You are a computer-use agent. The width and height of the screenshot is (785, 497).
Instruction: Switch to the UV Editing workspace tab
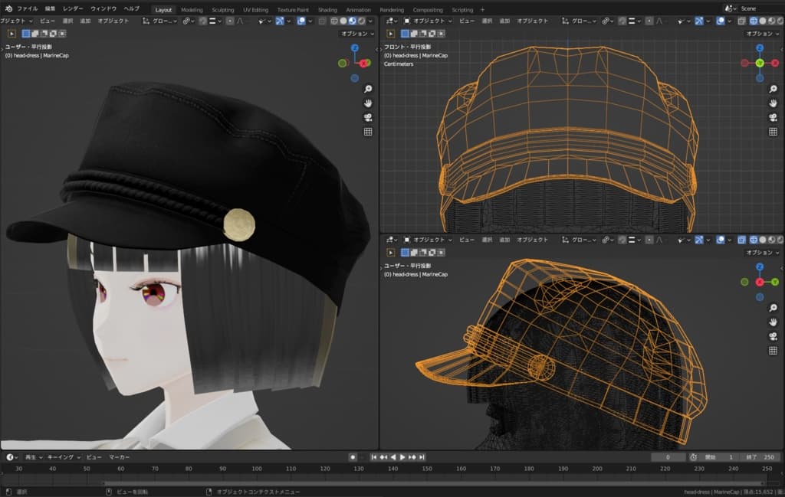[255, 10]
